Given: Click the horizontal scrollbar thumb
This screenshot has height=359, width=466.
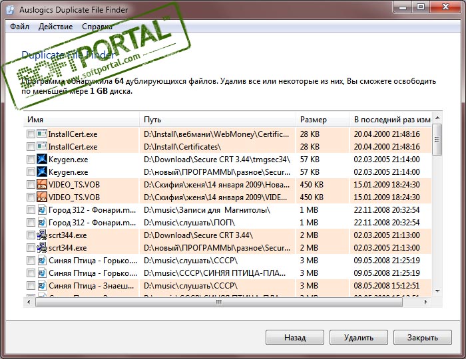Looking at the screenshot, I should tap(219, 302).
